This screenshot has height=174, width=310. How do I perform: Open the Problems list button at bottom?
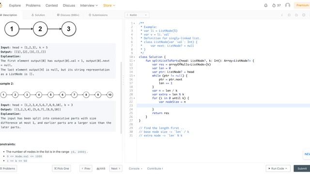click(8, 169)
